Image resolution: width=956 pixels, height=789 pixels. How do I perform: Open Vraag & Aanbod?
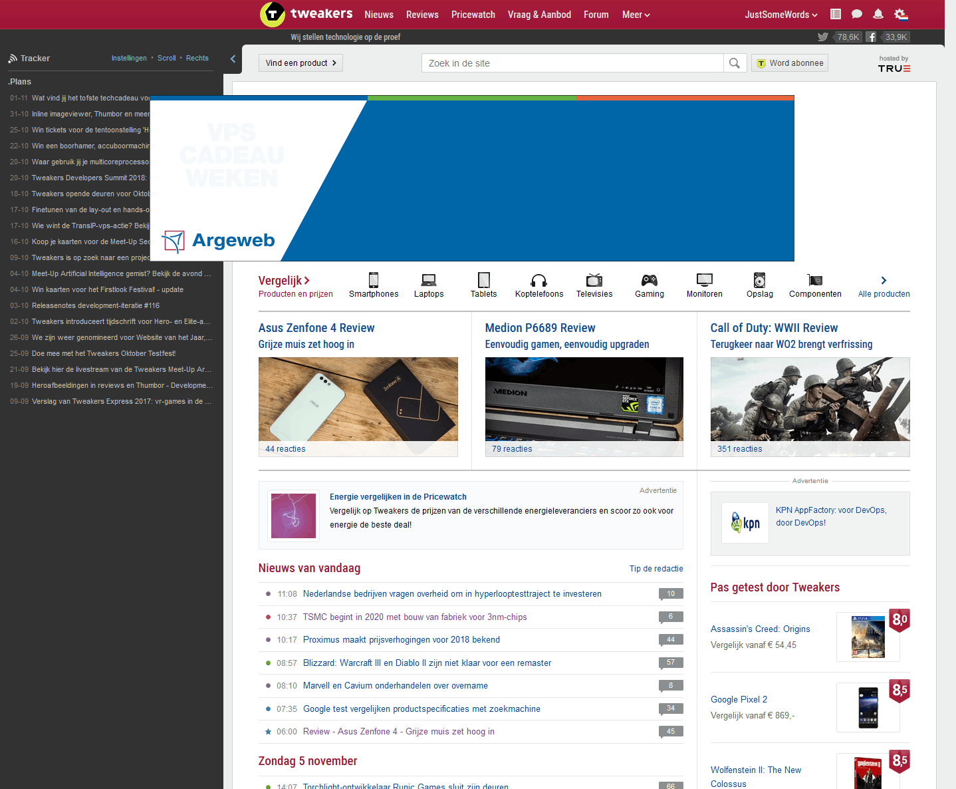539,15
